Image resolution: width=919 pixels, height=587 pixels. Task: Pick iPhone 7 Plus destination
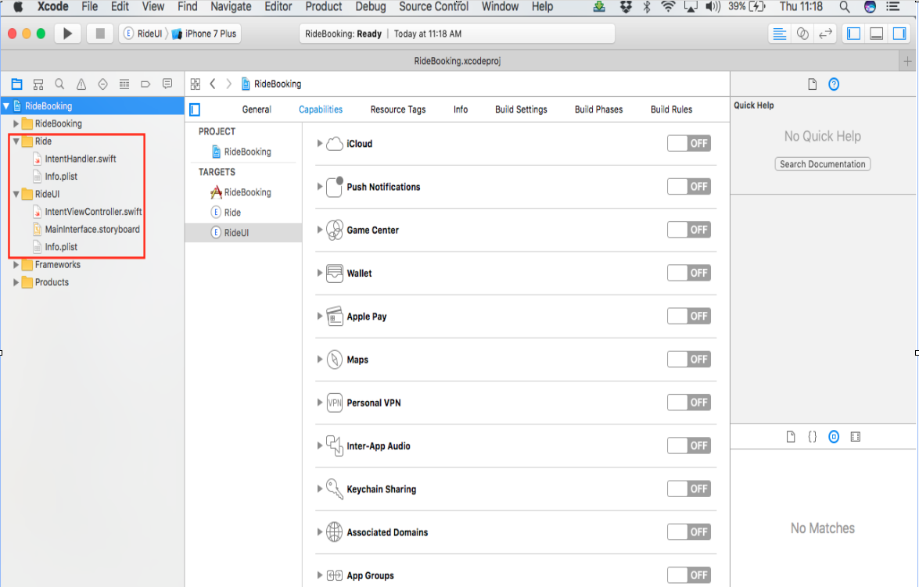click(205, 34)
